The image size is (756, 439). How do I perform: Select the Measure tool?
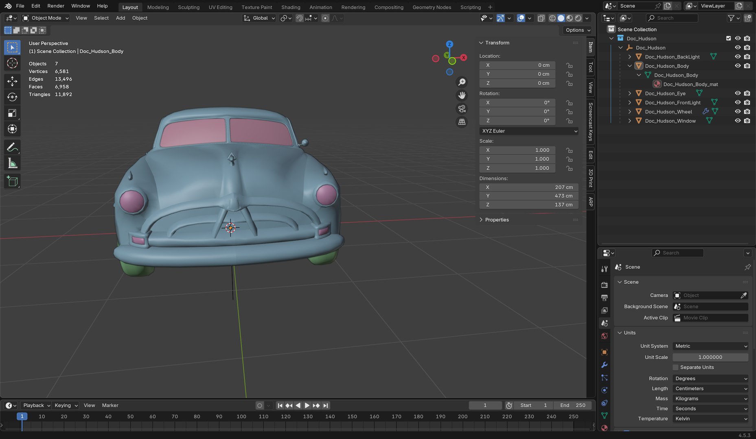tap(12, 163)
